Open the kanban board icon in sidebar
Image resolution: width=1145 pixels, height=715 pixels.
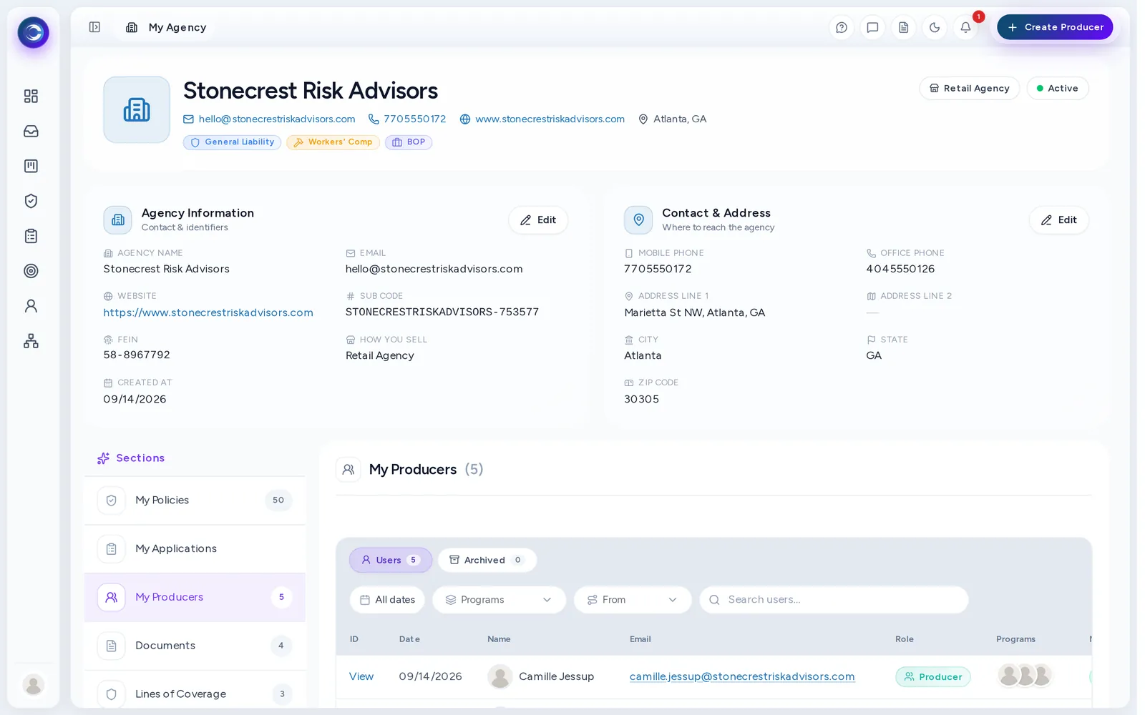pos(31,166)
